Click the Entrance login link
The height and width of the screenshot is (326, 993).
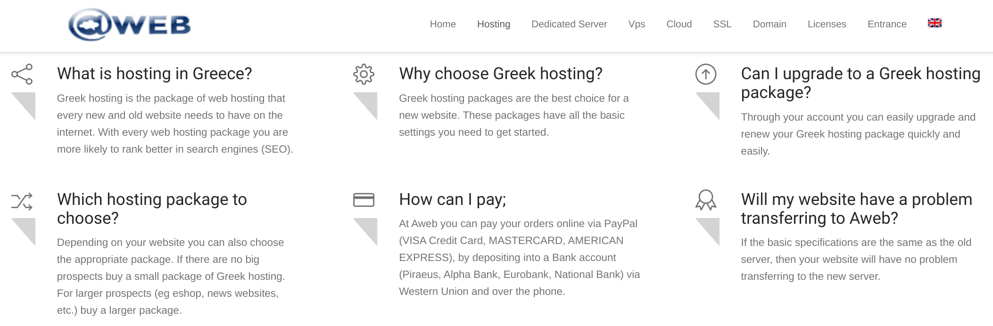887,24
